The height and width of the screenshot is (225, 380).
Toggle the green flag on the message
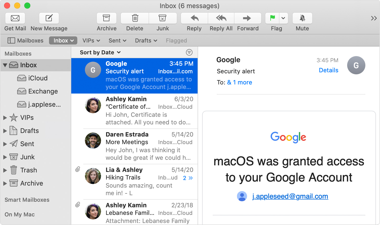click(x=272, y=18)
